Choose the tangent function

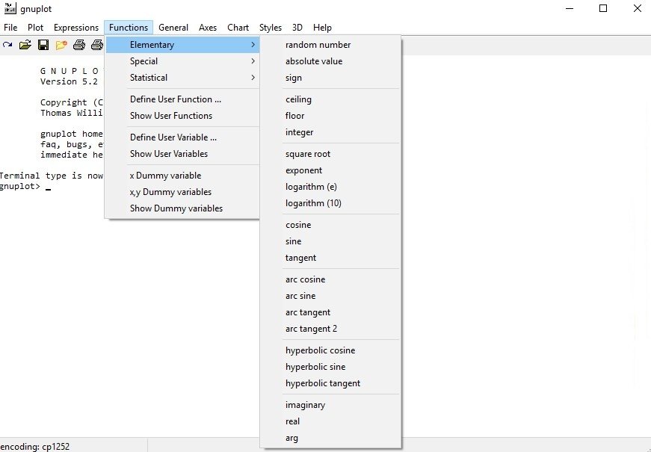click(331, 258)
